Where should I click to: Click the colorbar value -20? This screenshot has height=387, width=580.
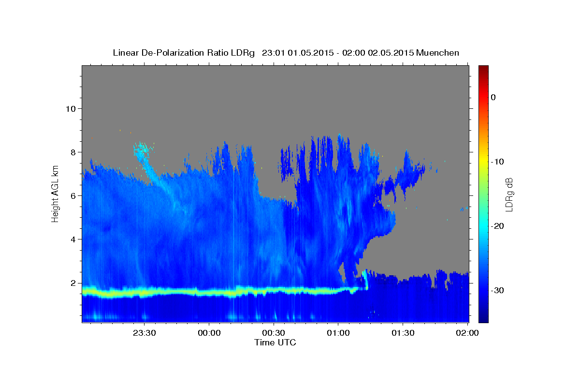click(x=498, y=226)
